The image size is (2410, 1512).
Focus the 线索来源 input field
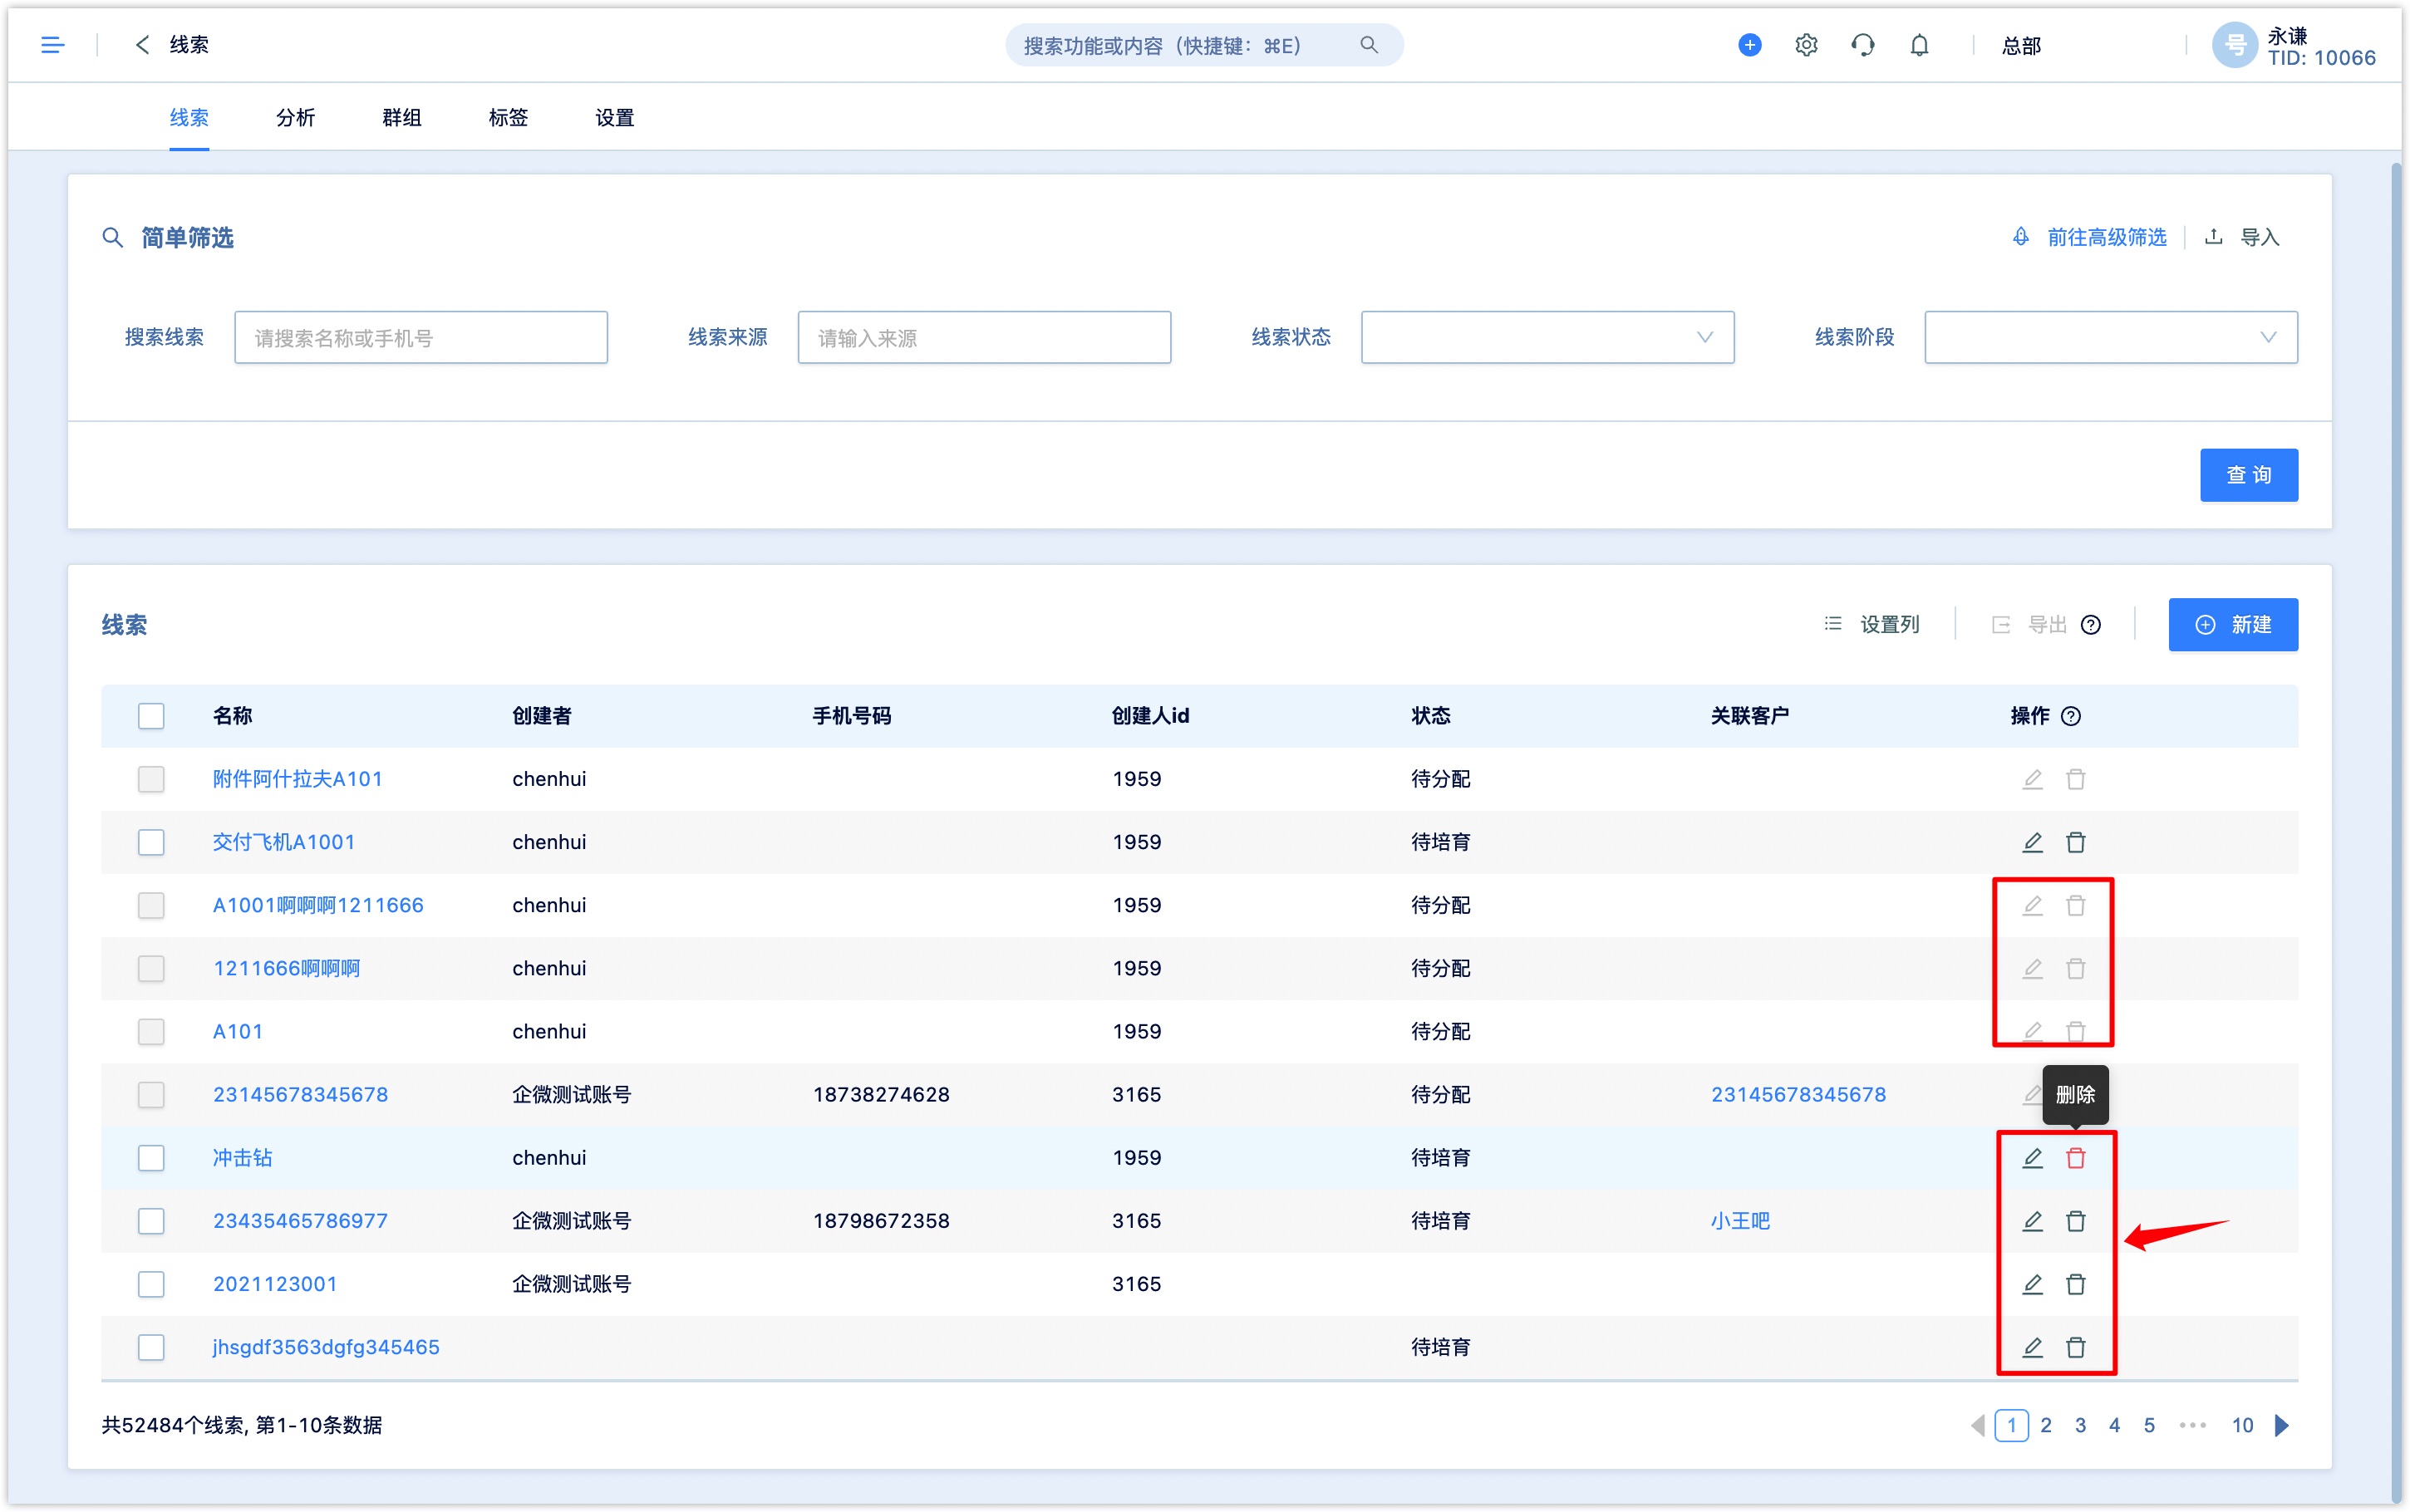984,337
